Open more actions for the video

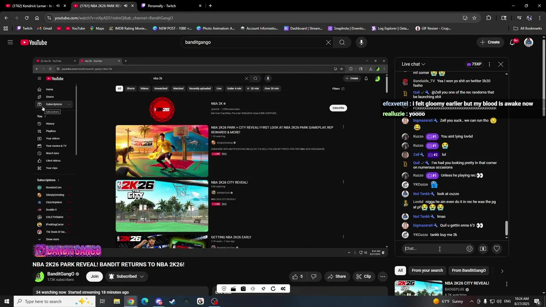[x=383, y=276]
